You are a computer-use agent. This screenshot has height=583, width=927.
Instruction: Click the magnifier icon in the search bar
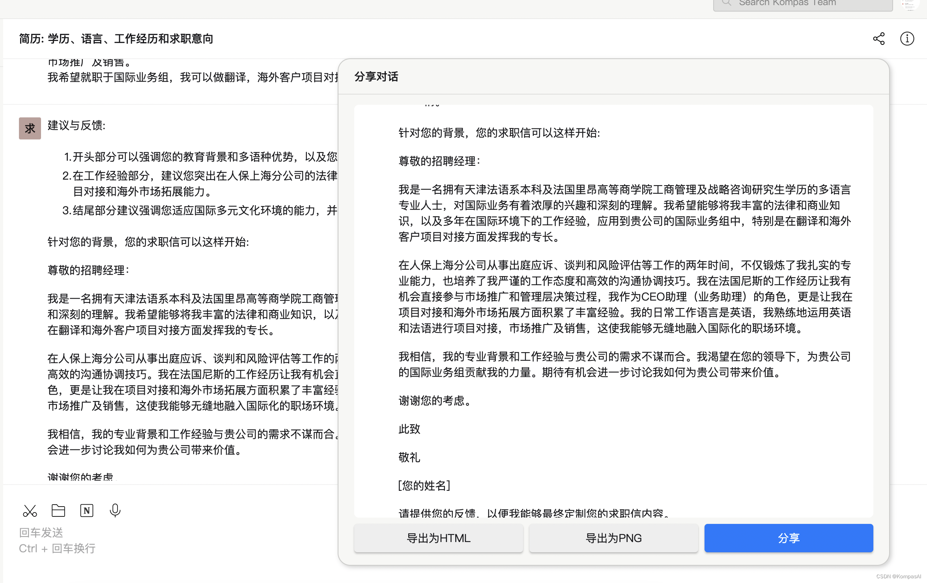(x=726, y=3)
